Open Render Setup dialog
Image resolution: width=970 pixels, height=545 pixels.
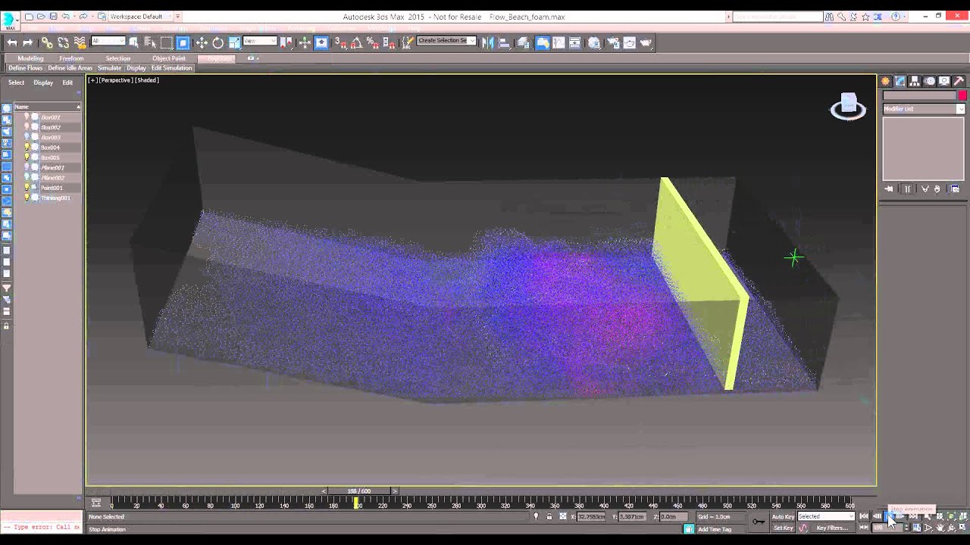(x=613, y=43)
